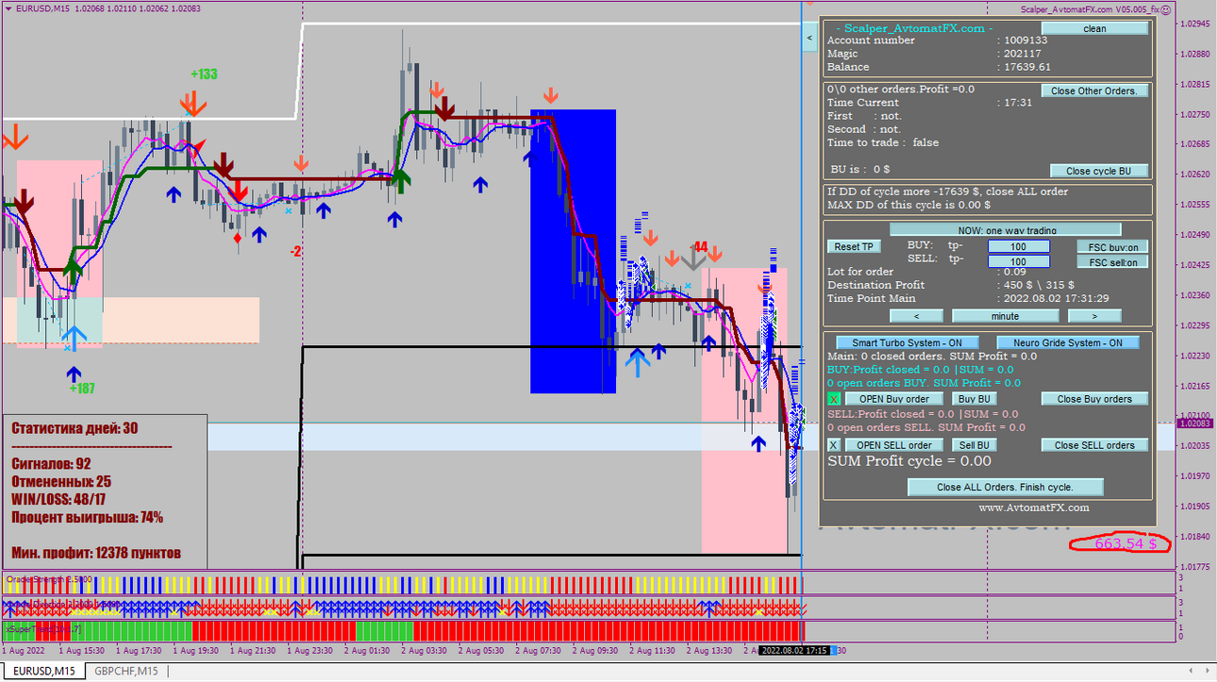
Task: Collapse panel with the < arrow tab
Action: (809, 38)
